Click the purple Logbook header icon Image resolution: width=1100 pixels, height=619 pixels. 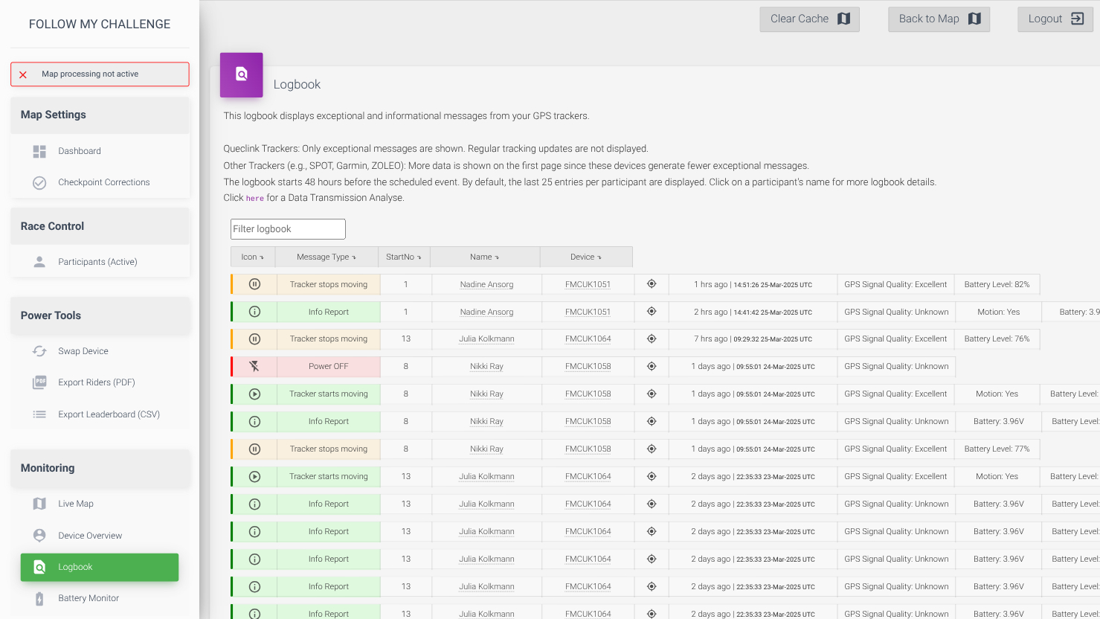coord(241,74)
